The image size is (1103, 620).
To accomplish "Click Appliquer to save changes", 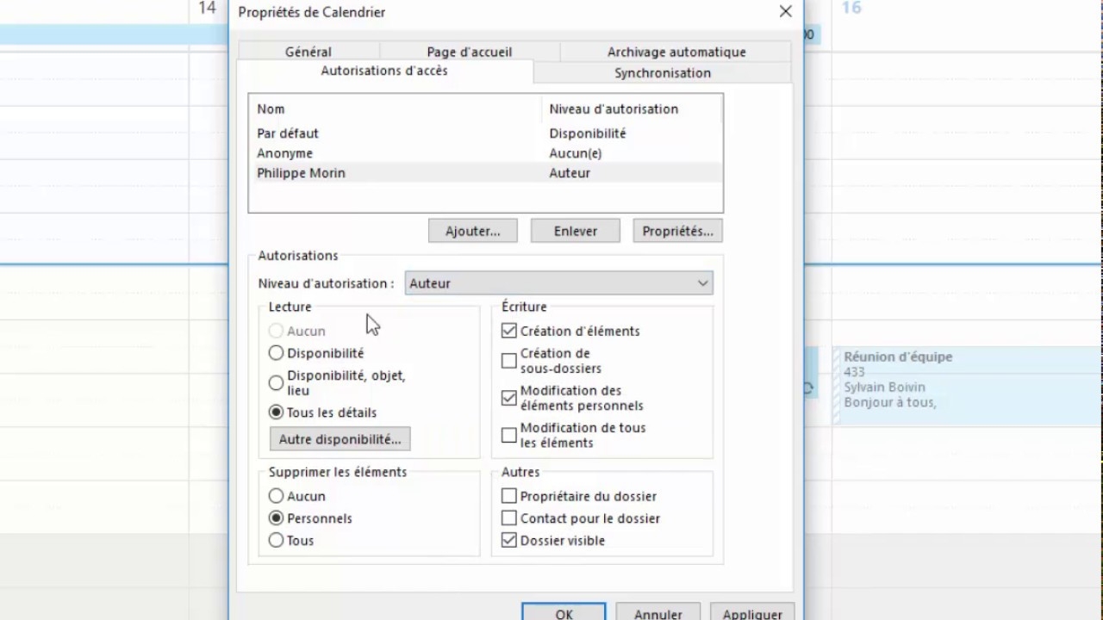I will coord(751,613).
